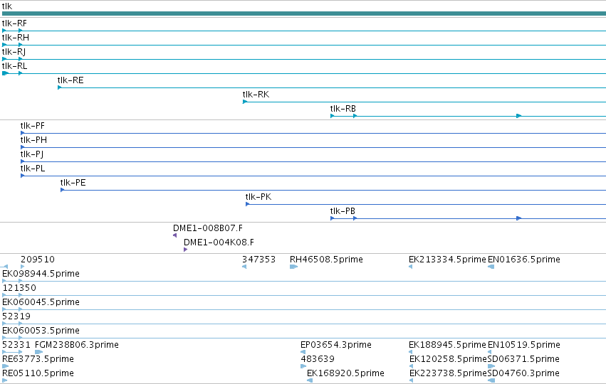Viewport: 606px width, 384px height.
Task: Select the tlk-PJ protein start arrow
Action: click(x=22, y=161)
